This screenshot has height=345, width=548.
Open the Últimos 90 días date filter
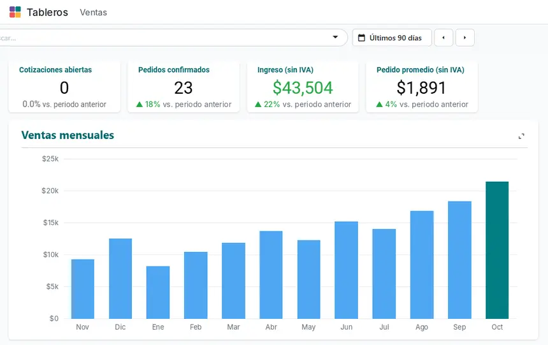pyautogui.click(x=392, y=38)
